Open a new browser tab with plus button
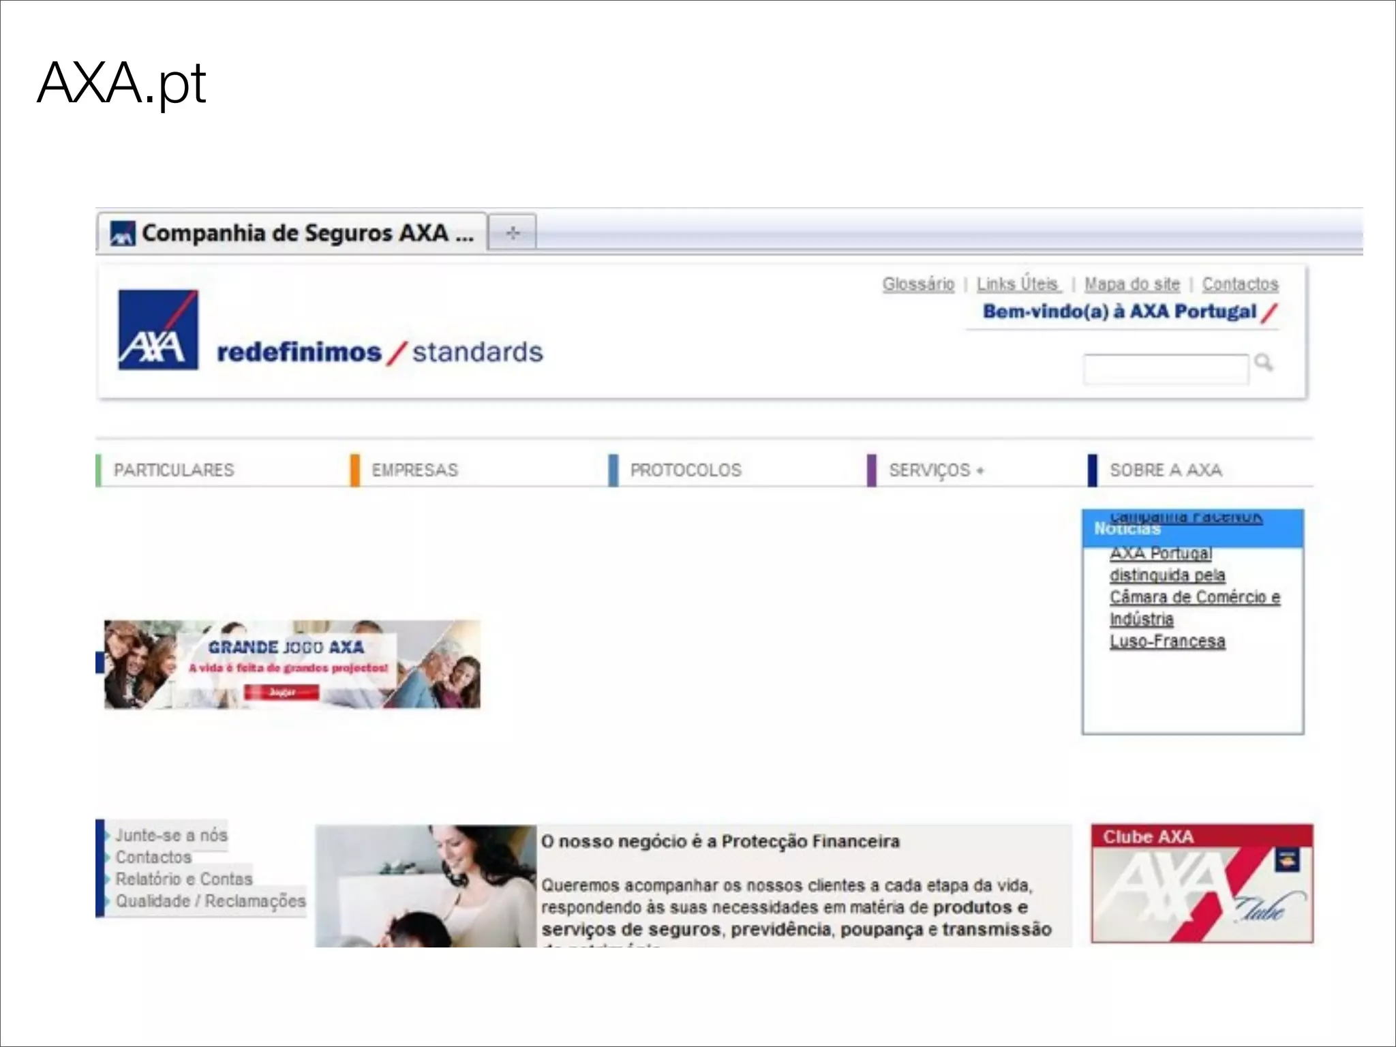The height and width of the screenshot is (1047, 1396). (513, 233)
